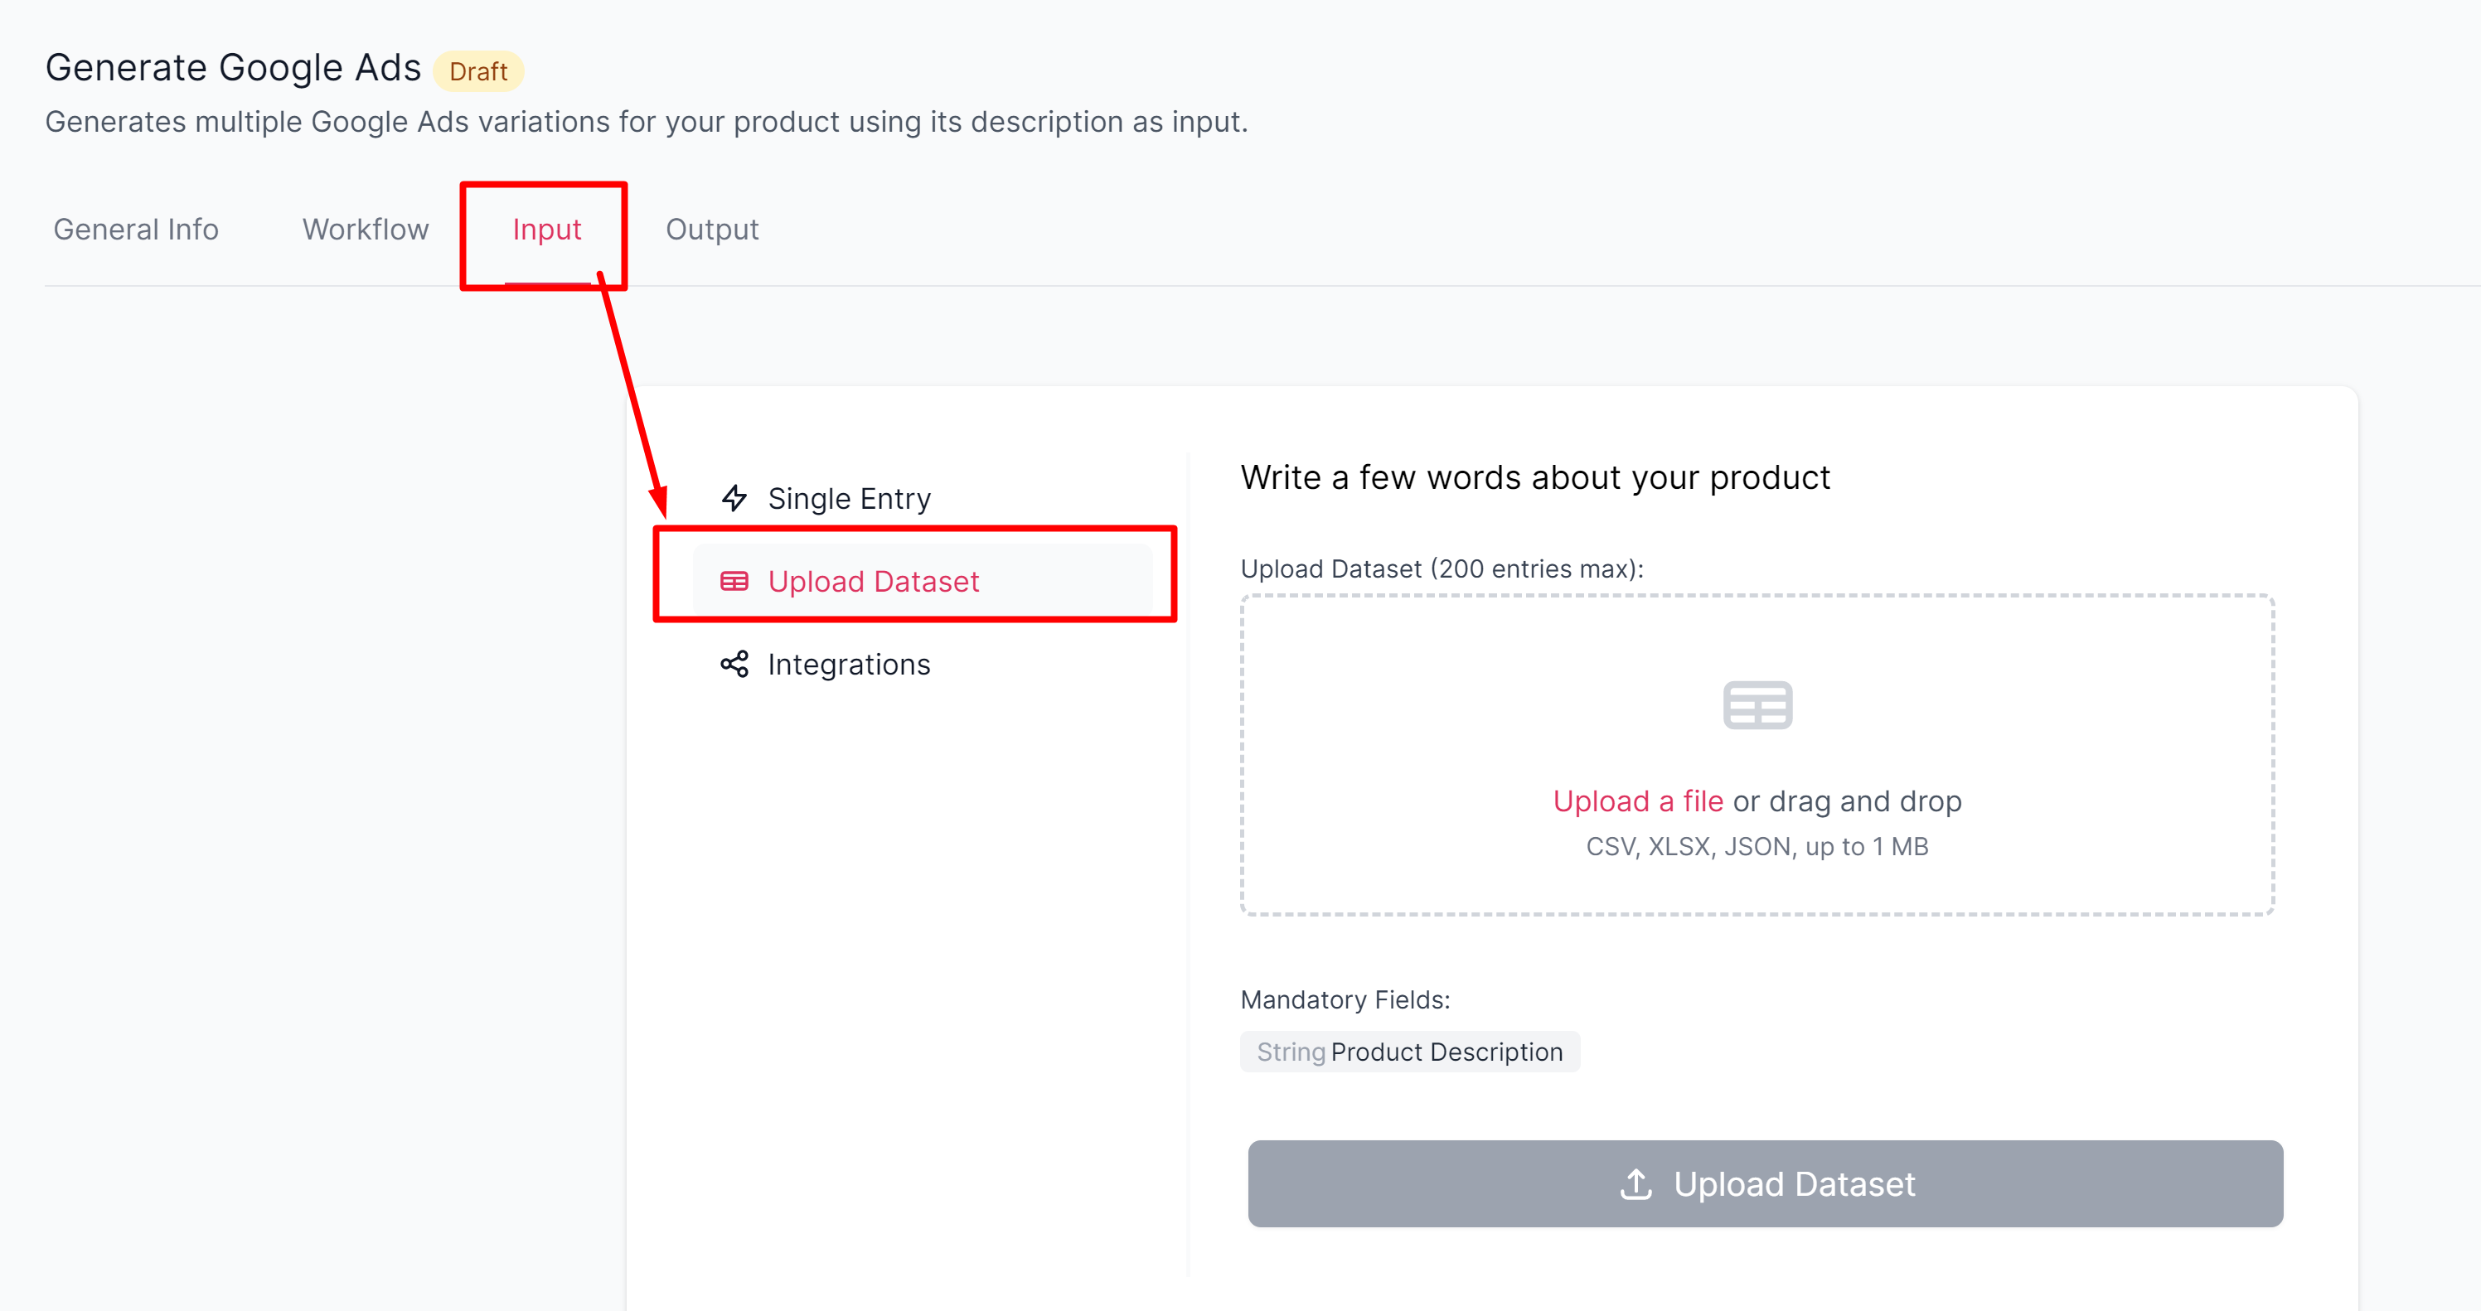
Task: Click the 'Generate Google Ads' title
Action: pos(233,67)
